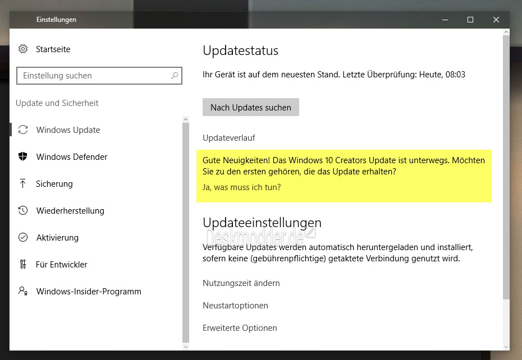The width and height of the screenshot is (522, 360).
Task: Click the sidebar vertical scrollbar thumb
Action: point(186,233)
